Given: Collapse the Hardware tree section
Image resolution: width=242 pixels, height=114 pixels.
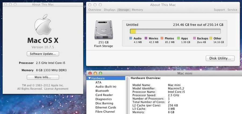Looking at the screenshot, I should (90, 78).
